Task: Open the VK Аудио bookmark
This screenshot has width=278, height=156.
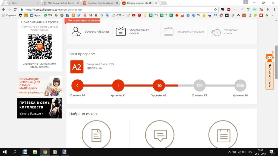Action: tap(36, 15)
